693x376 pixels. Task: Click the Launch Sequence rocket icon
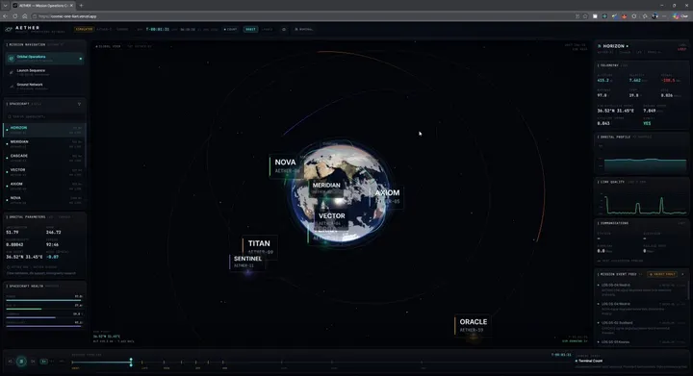click(11, 72)
